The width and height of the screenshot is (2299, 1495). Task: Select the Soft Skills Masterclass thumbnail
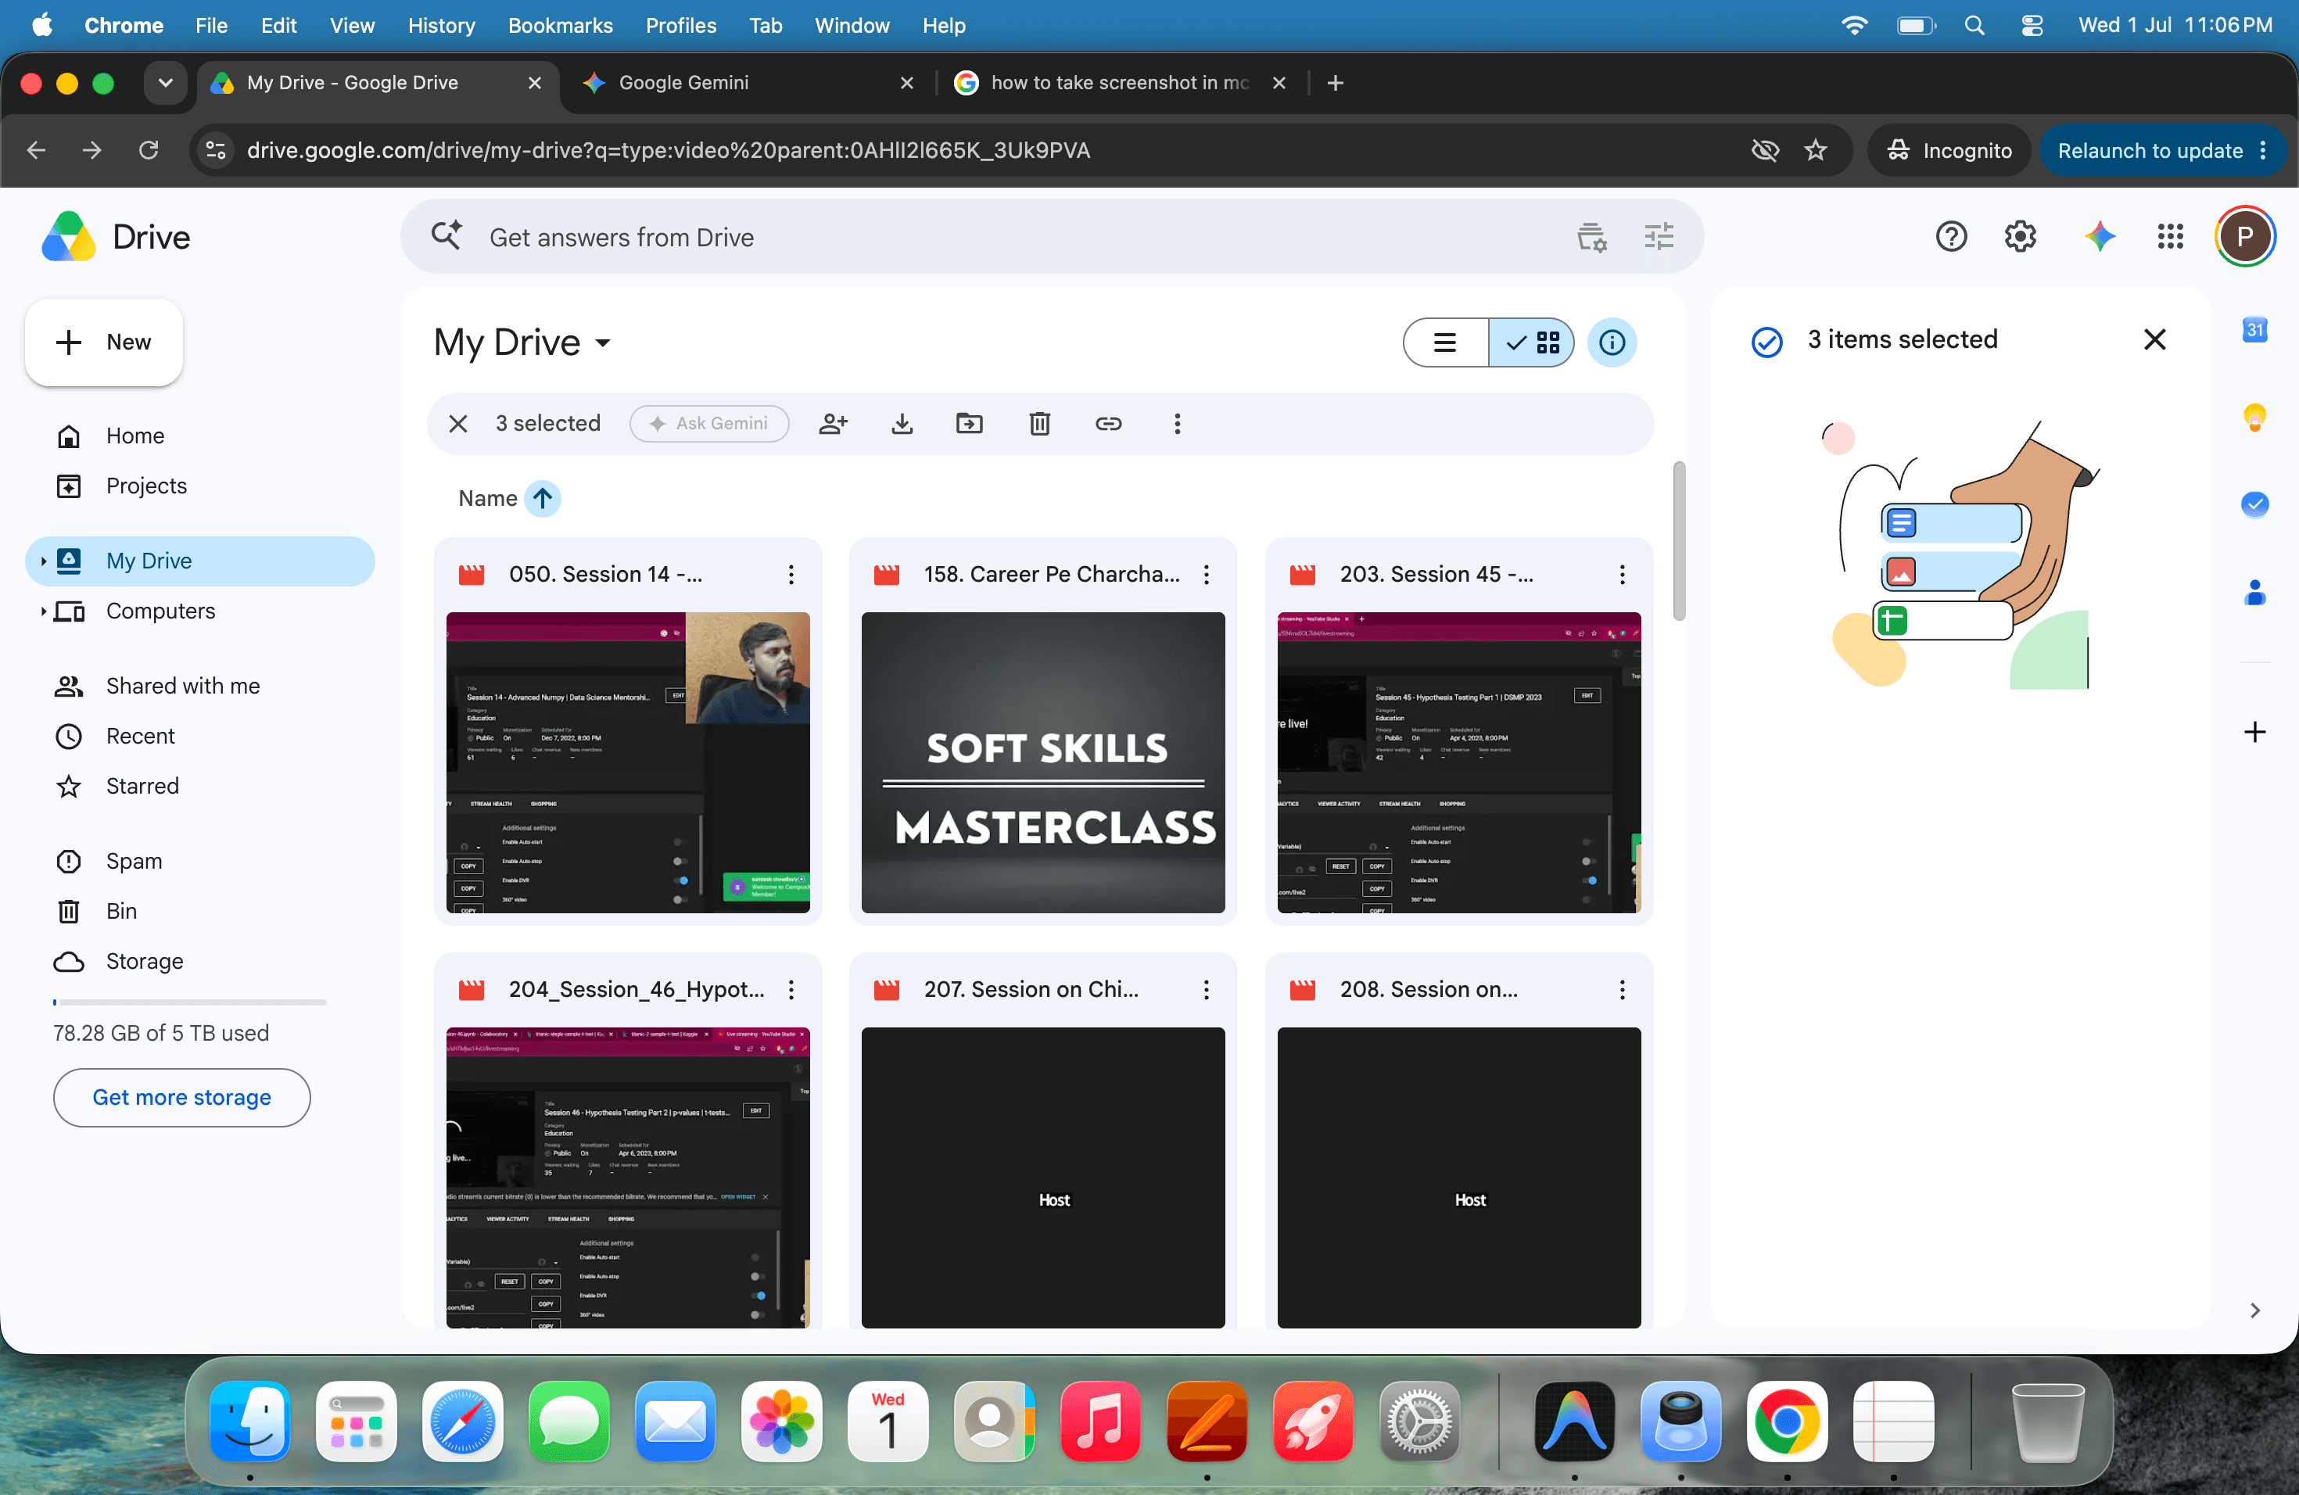point(1043,763)
